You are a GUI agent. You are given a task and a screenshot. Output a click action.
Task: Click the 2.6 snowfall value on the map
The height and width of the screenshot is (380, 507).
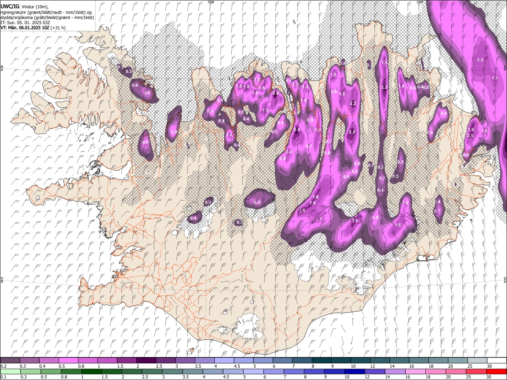[276, 93]
